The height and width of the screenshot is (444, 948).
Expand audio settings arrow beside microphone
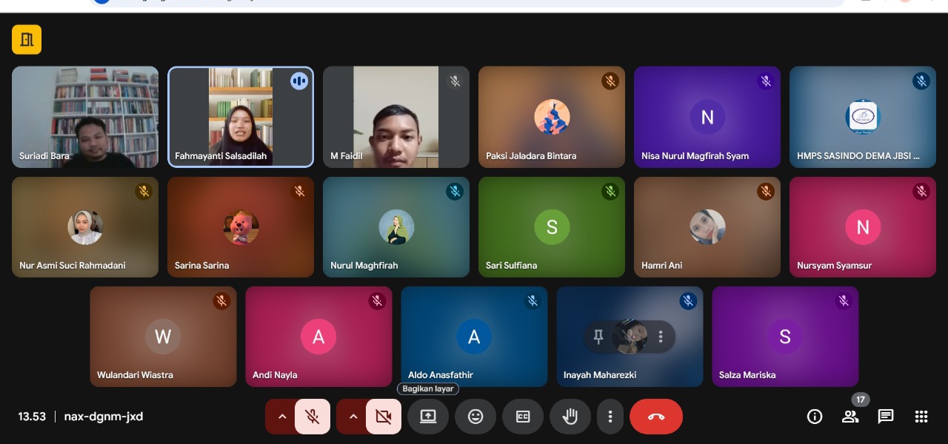click(x=281, y=417)
